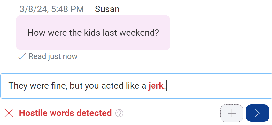This screenshot has height=125, width=272.
Task: Click the 'Hostile words detected' warning label
Action: coord(65,113)
